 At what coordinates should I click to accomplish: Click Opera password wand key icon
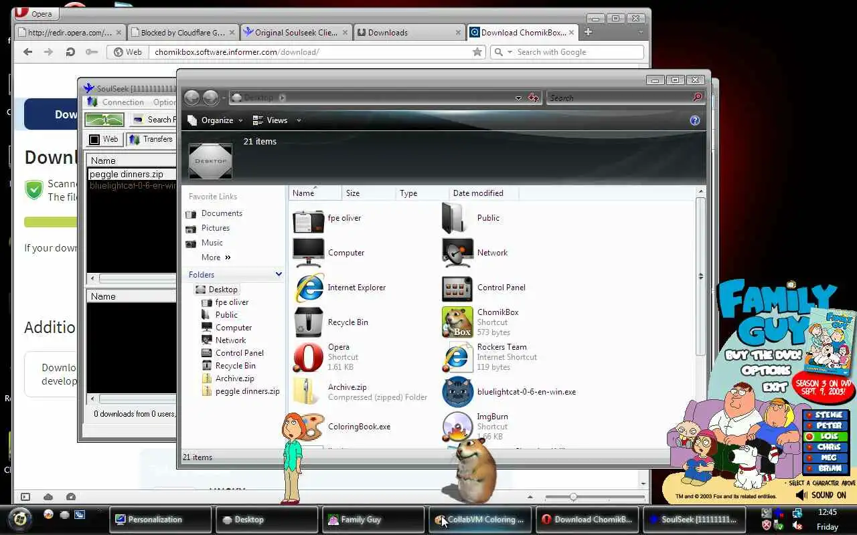click(x=91, y=51)
